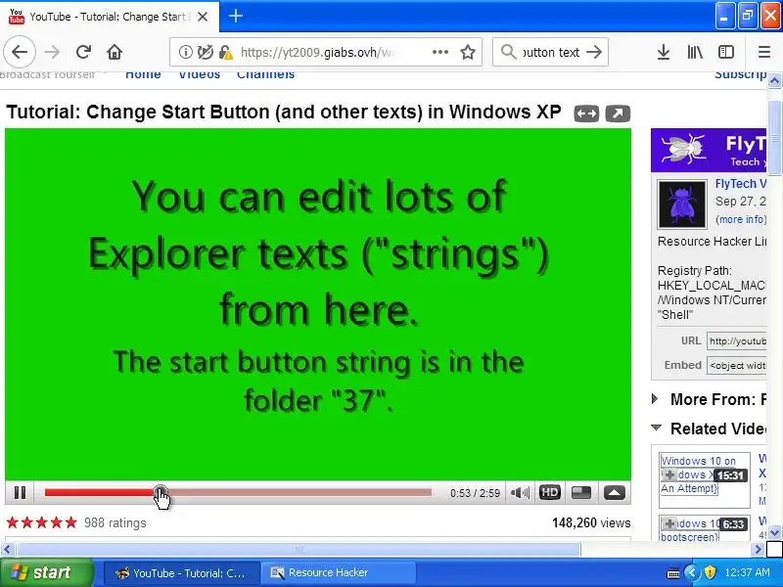The height and width of the screenshot is (587, 783).
Task: Click the horizontal scrollbar left arrow
Action: pos(7,550)
